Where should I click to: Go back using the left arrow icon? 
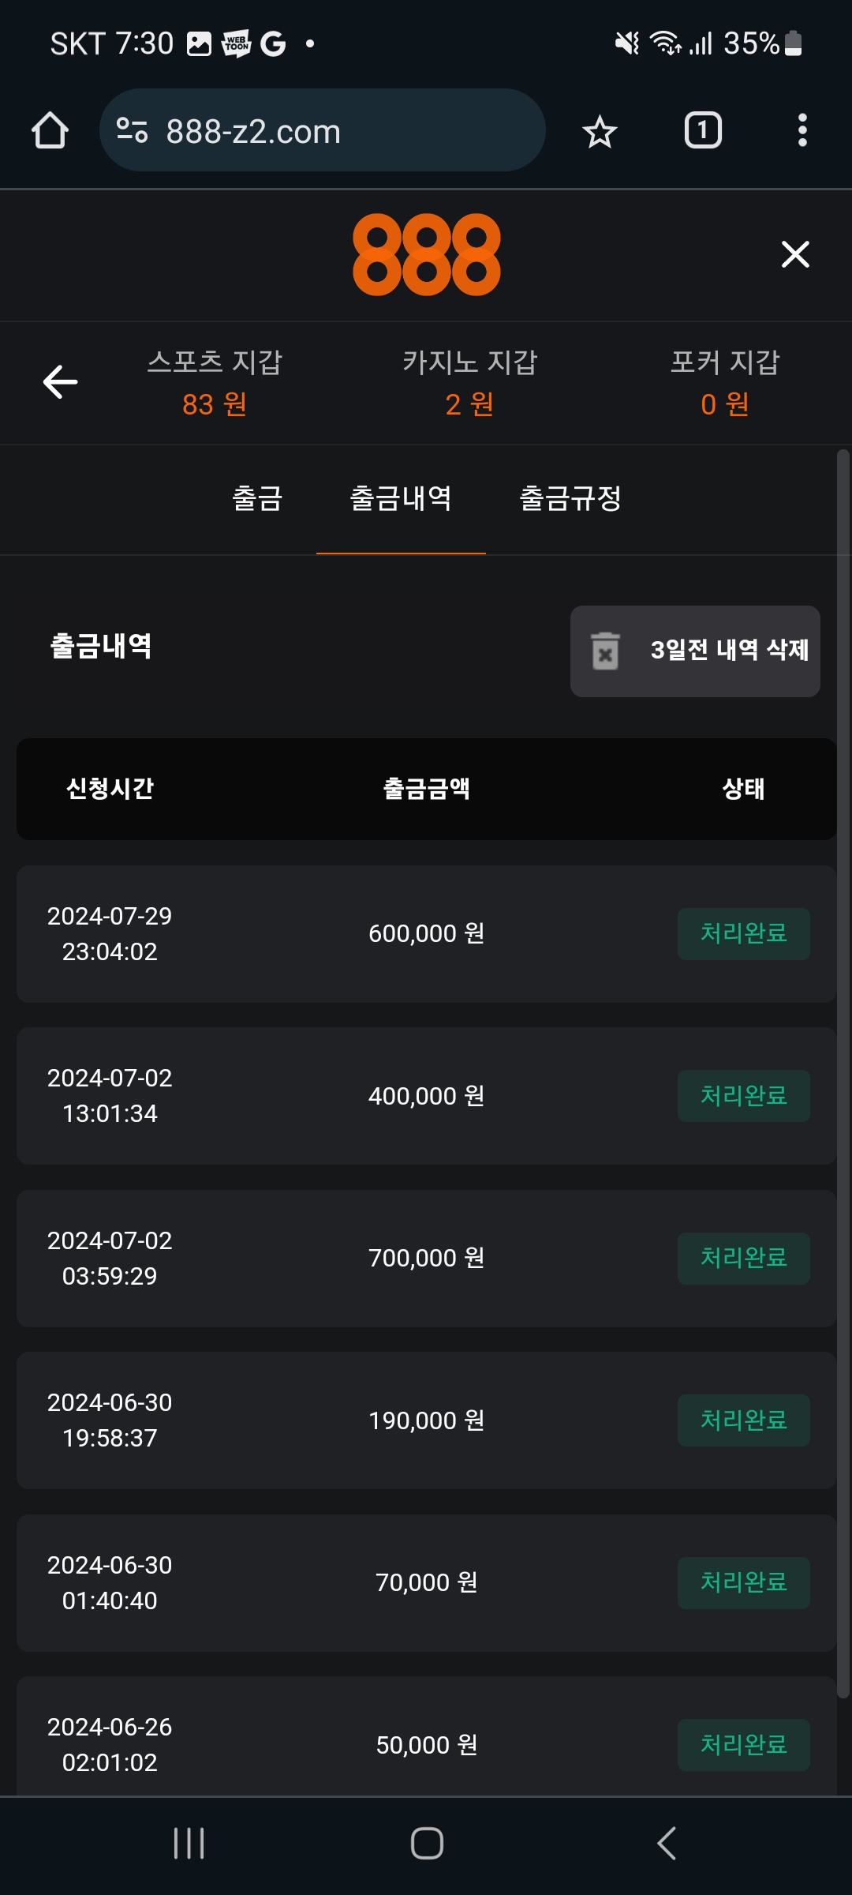[60, 382]
